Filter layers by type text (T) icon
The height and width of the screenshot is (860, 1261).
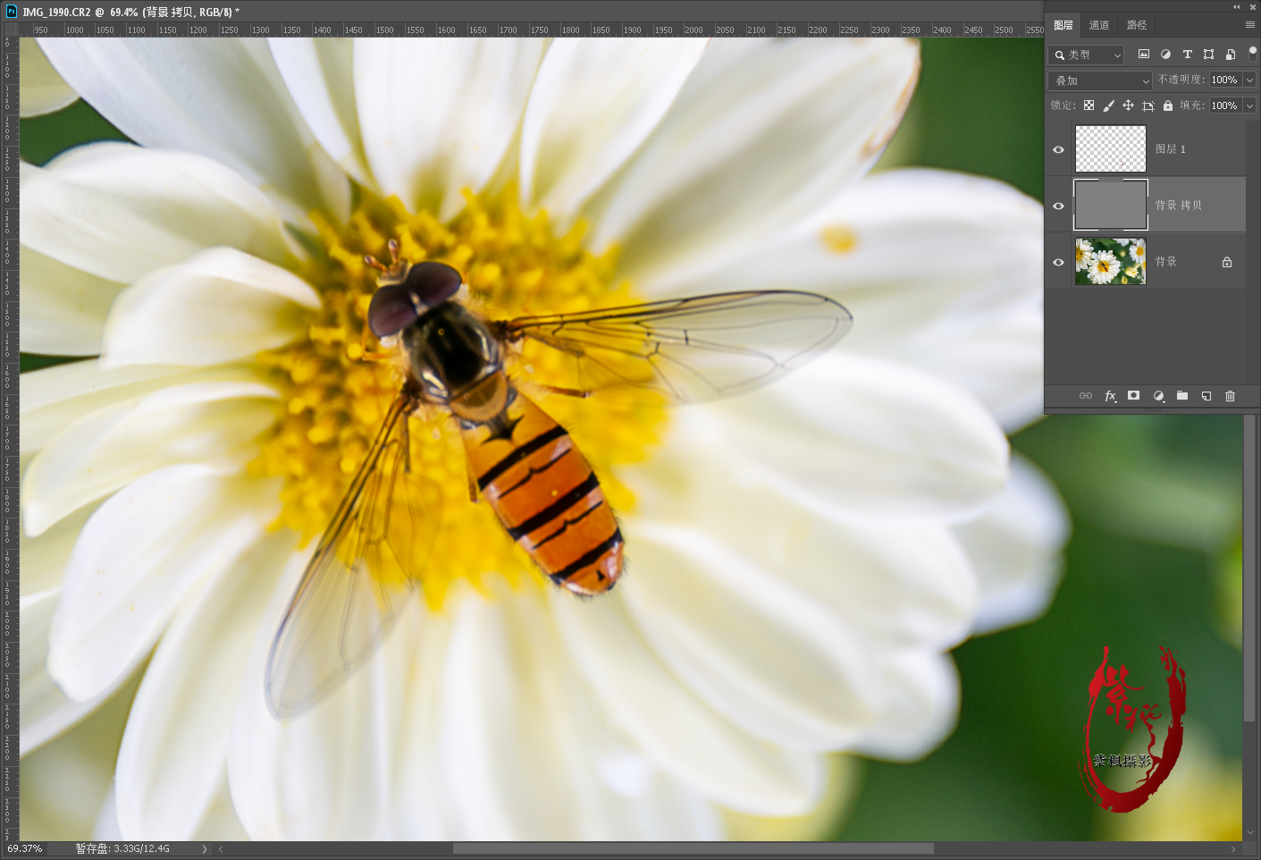[x=1187, y=55]
